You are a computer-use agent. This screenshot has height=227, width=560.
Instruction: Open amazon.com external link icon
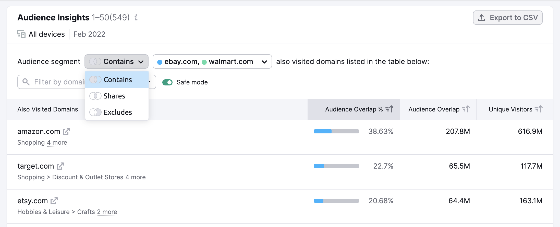(66, 131)
